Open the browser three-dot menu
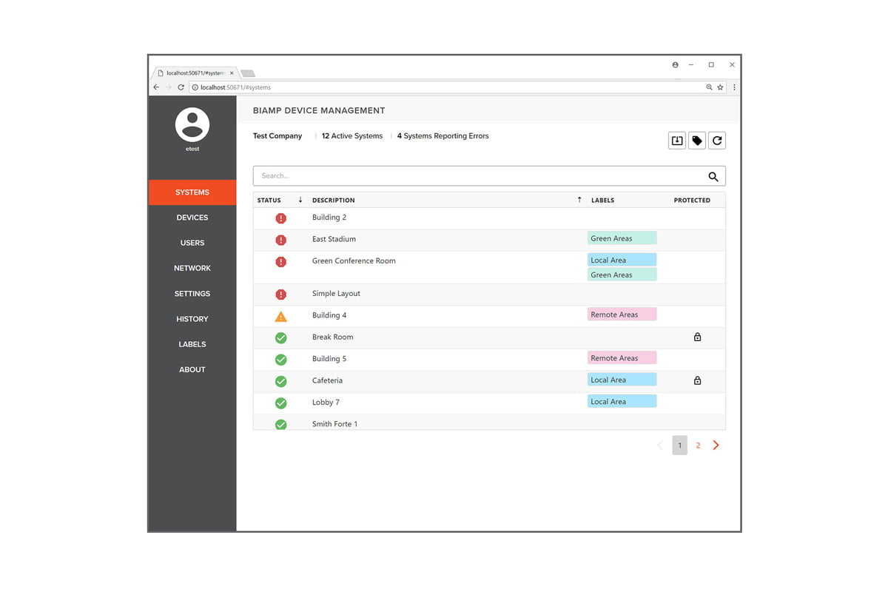The image size is (888, 592). (734, 87)
